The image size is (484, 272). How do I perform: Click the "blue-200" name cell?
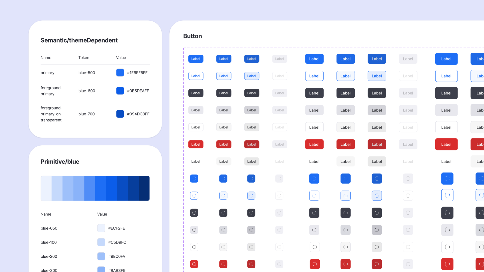point(49,257)
